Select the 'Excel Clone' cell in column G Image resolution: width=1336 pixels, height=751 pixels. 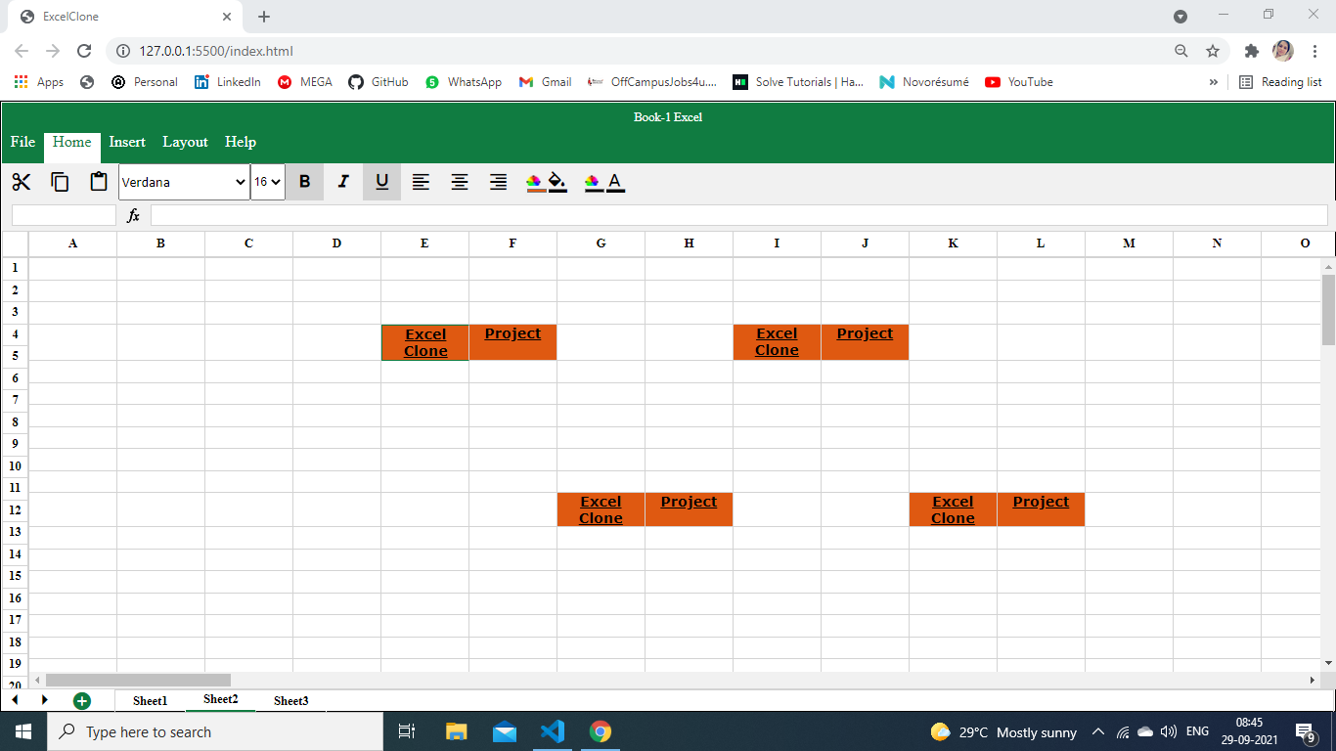pos(601,509)
